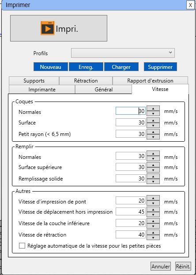
Task: Decrease Vitesse de rétraction with down arrow
Action: pyautogui.click(x=153, y=237)
